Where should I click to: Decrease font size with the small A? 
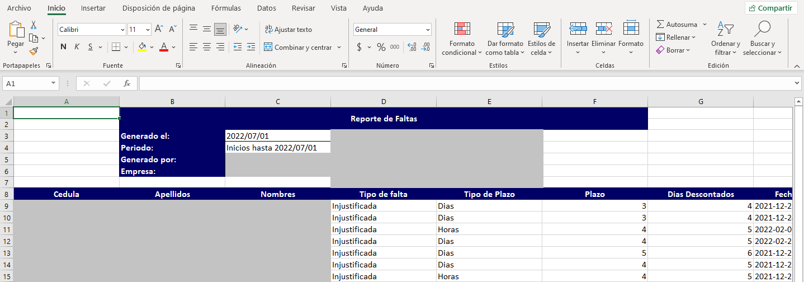173,29
